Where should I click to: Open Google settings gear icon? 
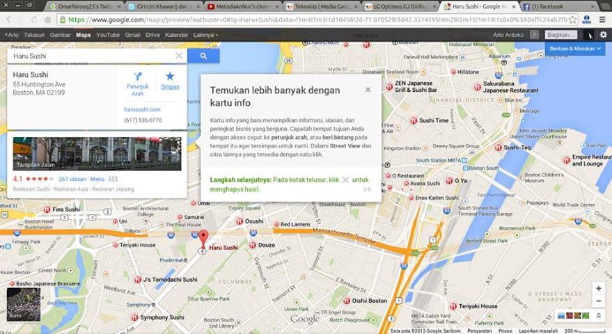point(604,35)
